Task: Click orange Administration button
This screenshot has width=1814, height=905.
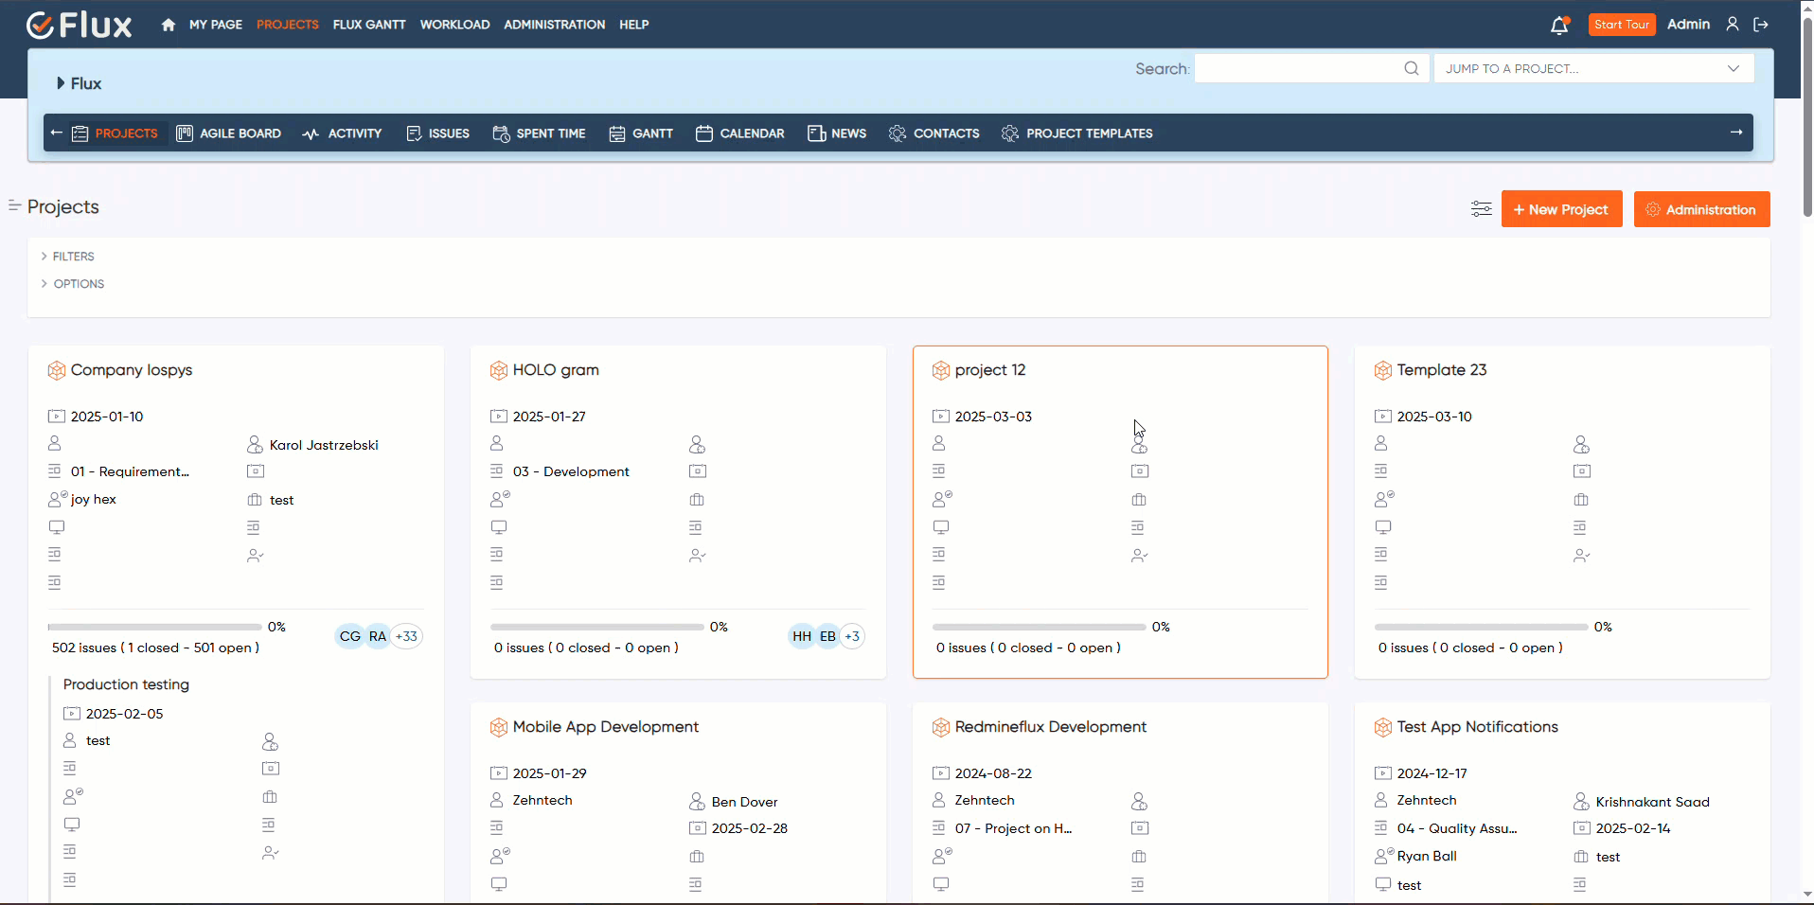Action: [x=1701, y=209]
